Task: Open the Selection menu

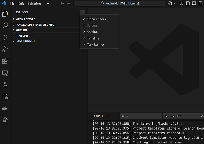Action: click(34, 4)
